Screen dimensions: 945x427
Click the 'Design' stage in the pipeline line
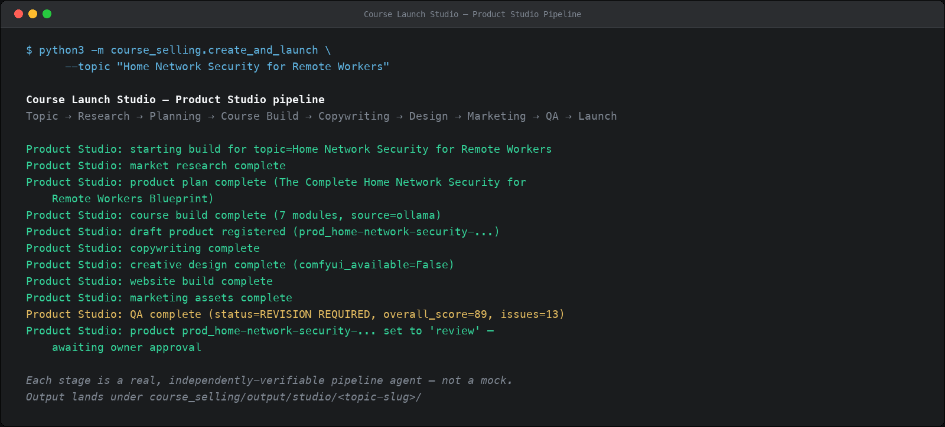[429, 116]
